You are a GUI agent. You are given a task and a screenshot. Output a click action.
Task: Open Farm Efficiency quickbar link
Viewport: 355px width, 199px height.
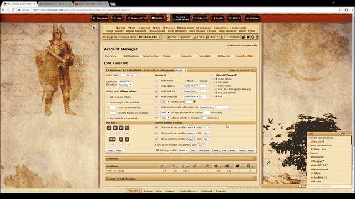(x=177, y=31)
